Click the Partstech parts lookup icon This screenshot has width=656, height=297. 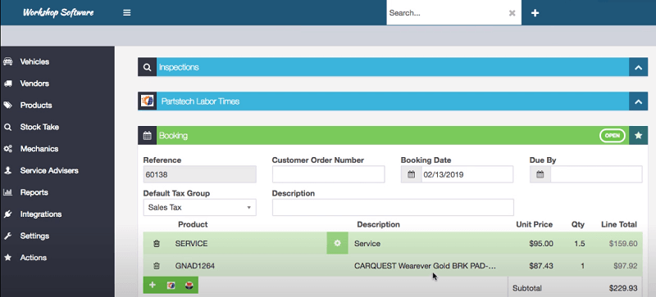[171, 286]
